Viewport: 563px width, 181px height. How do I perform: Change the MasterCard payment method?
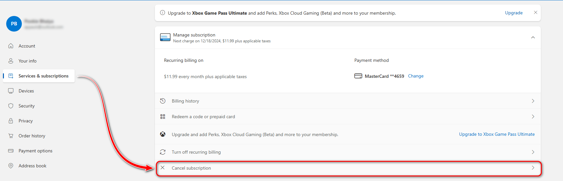[416, 76]
